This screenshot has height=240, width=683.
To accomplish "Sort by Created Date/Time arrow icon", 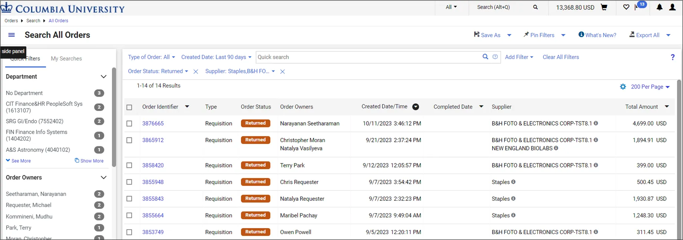I will coord(416,107).
